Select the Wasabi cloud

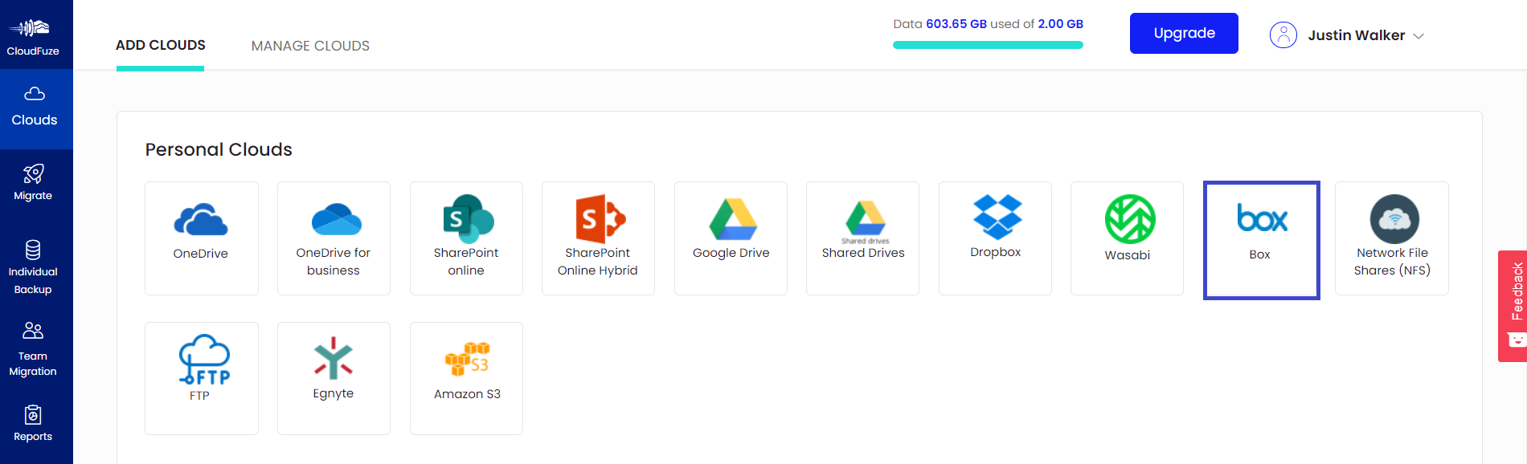(1127, 238)
